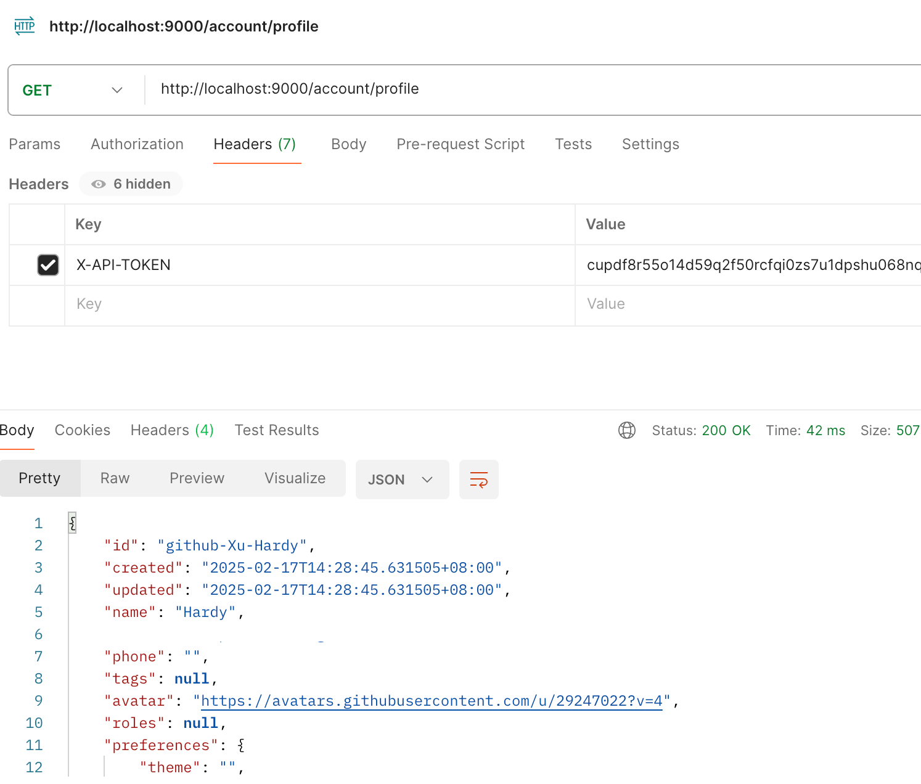Screen dimensions: 921x784
Task: Switch to the Raw view
Action: pos(115,478)
